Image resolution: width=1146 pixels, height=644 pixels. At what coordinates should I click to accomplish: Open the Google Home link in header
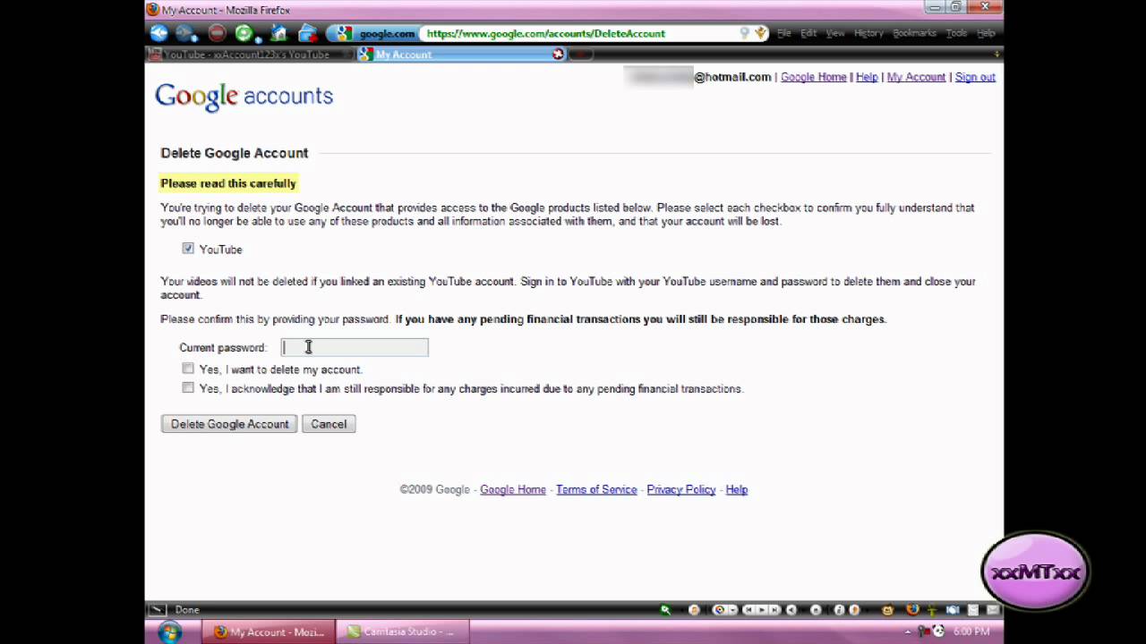click(813, 77)
